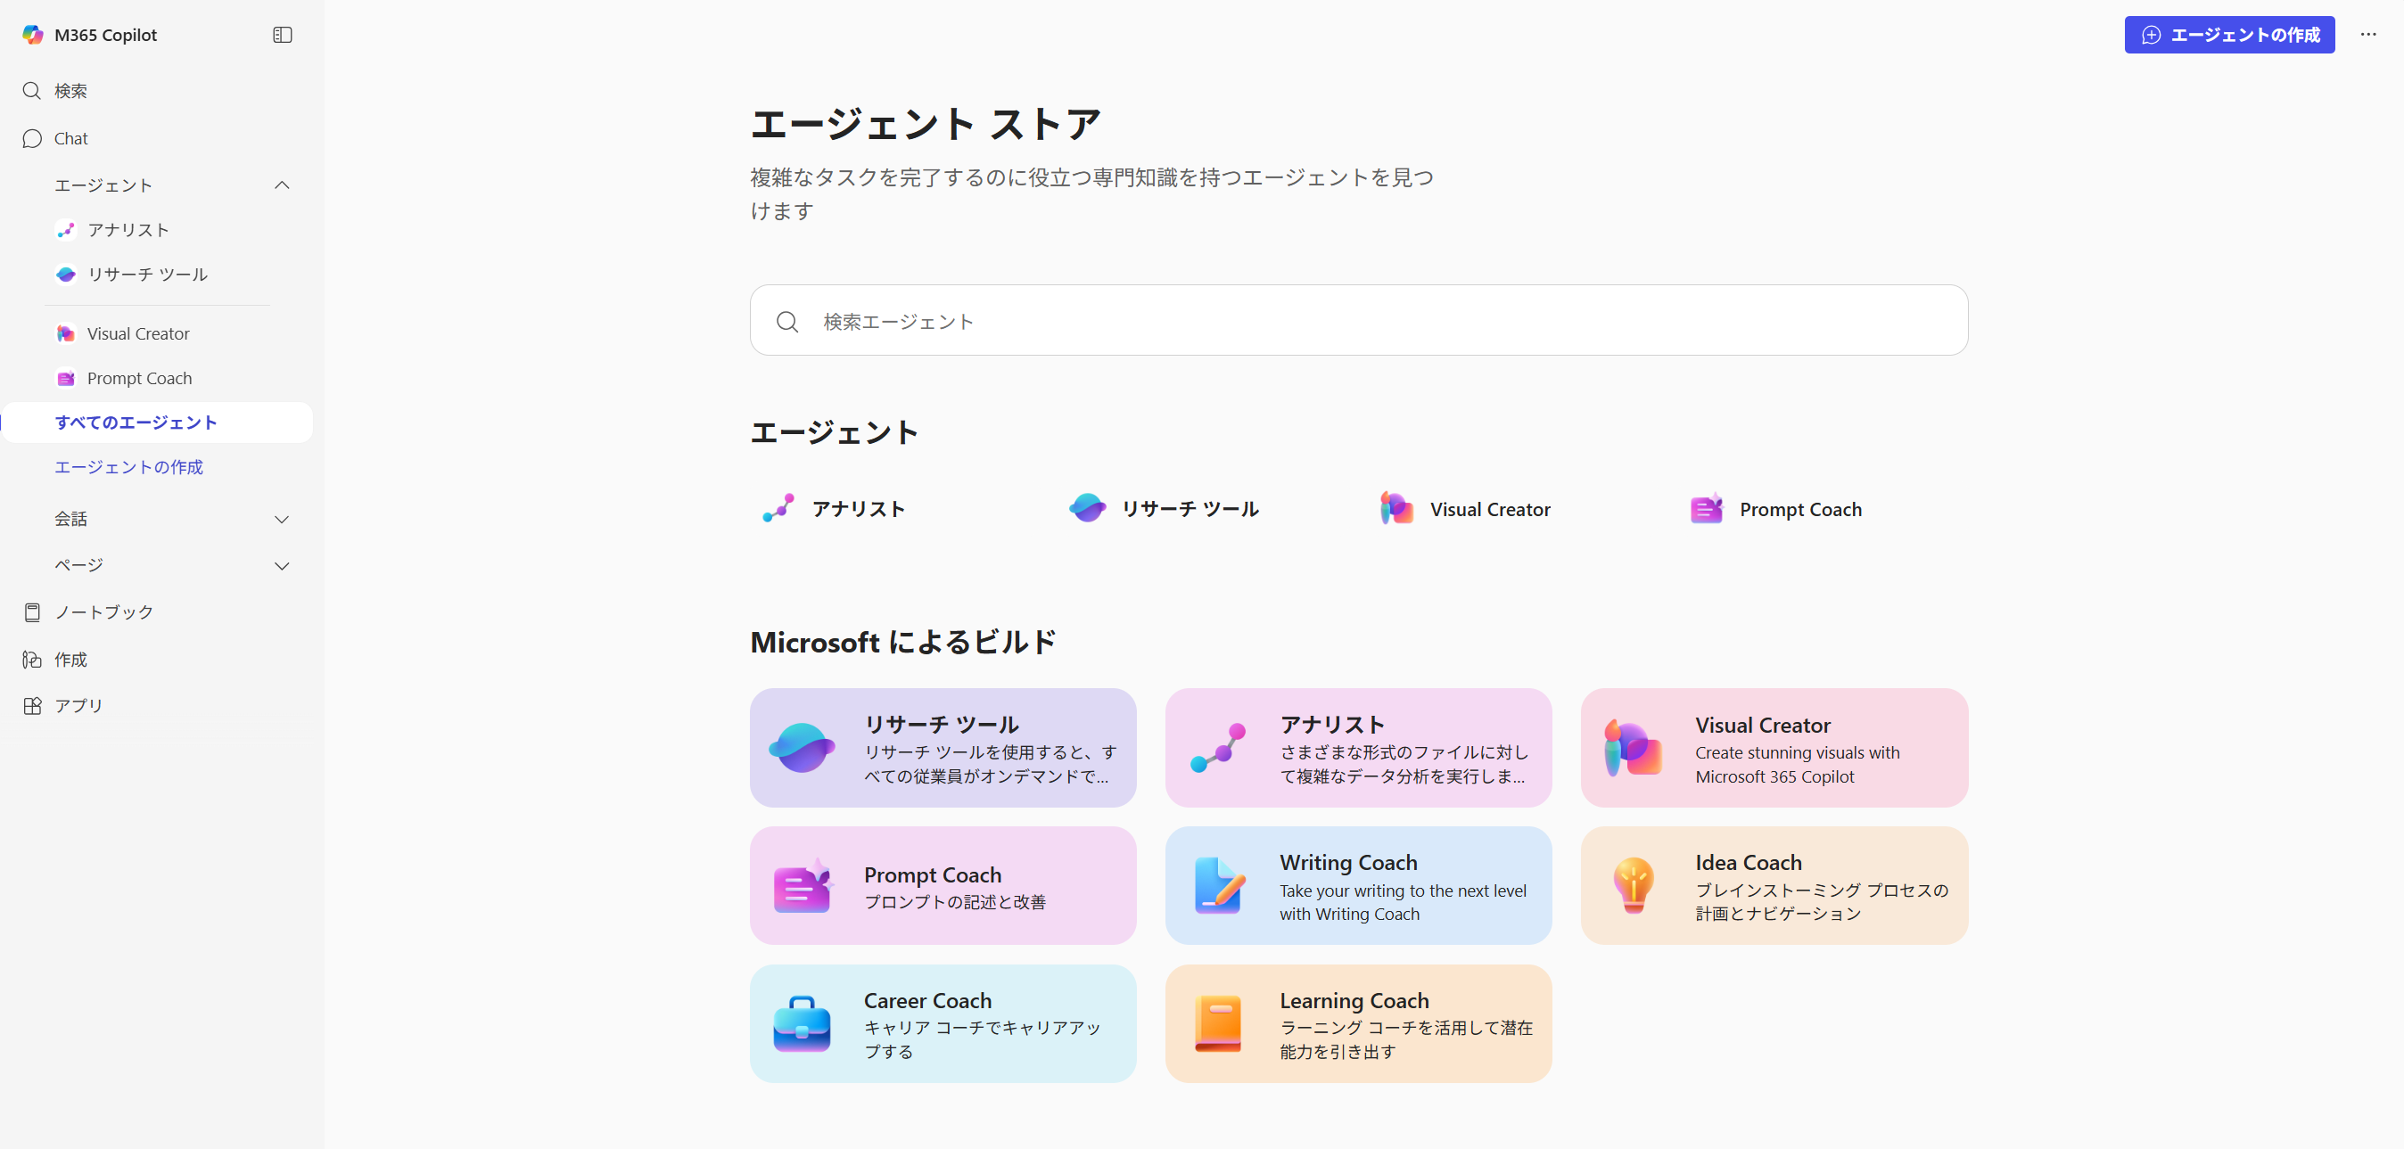Open the more options ellipsis at top right
The height and width of the screenshot is (1149, 2404).
pyautogui.click(x=2367, y=35)
